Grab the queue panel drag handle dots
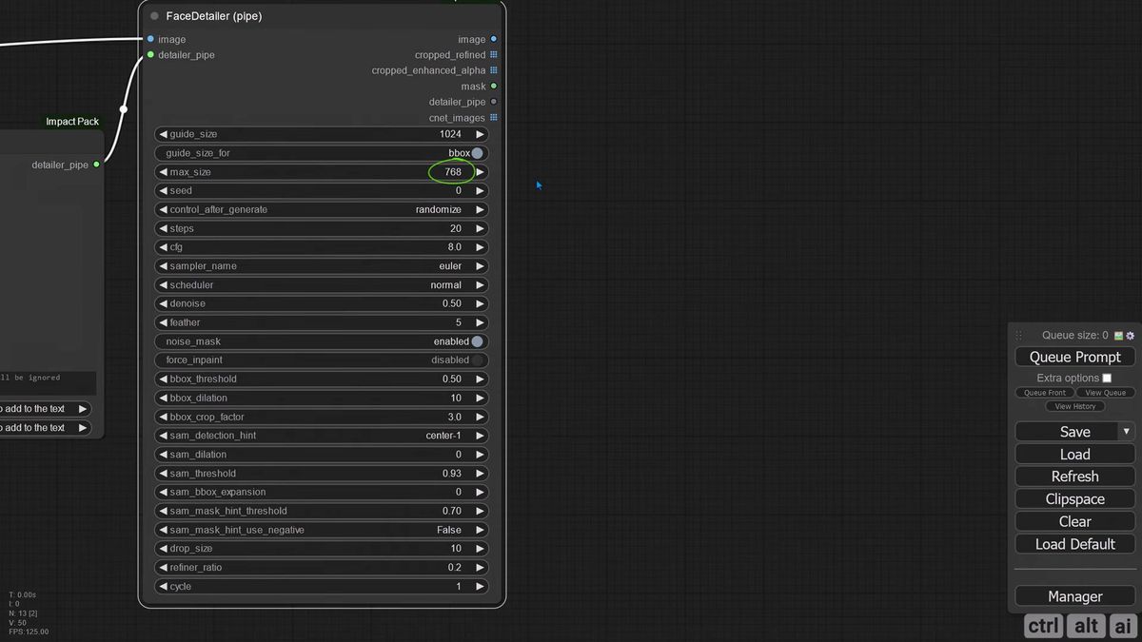Screen dimensions: 1142x642 [x=1018, y=336]
